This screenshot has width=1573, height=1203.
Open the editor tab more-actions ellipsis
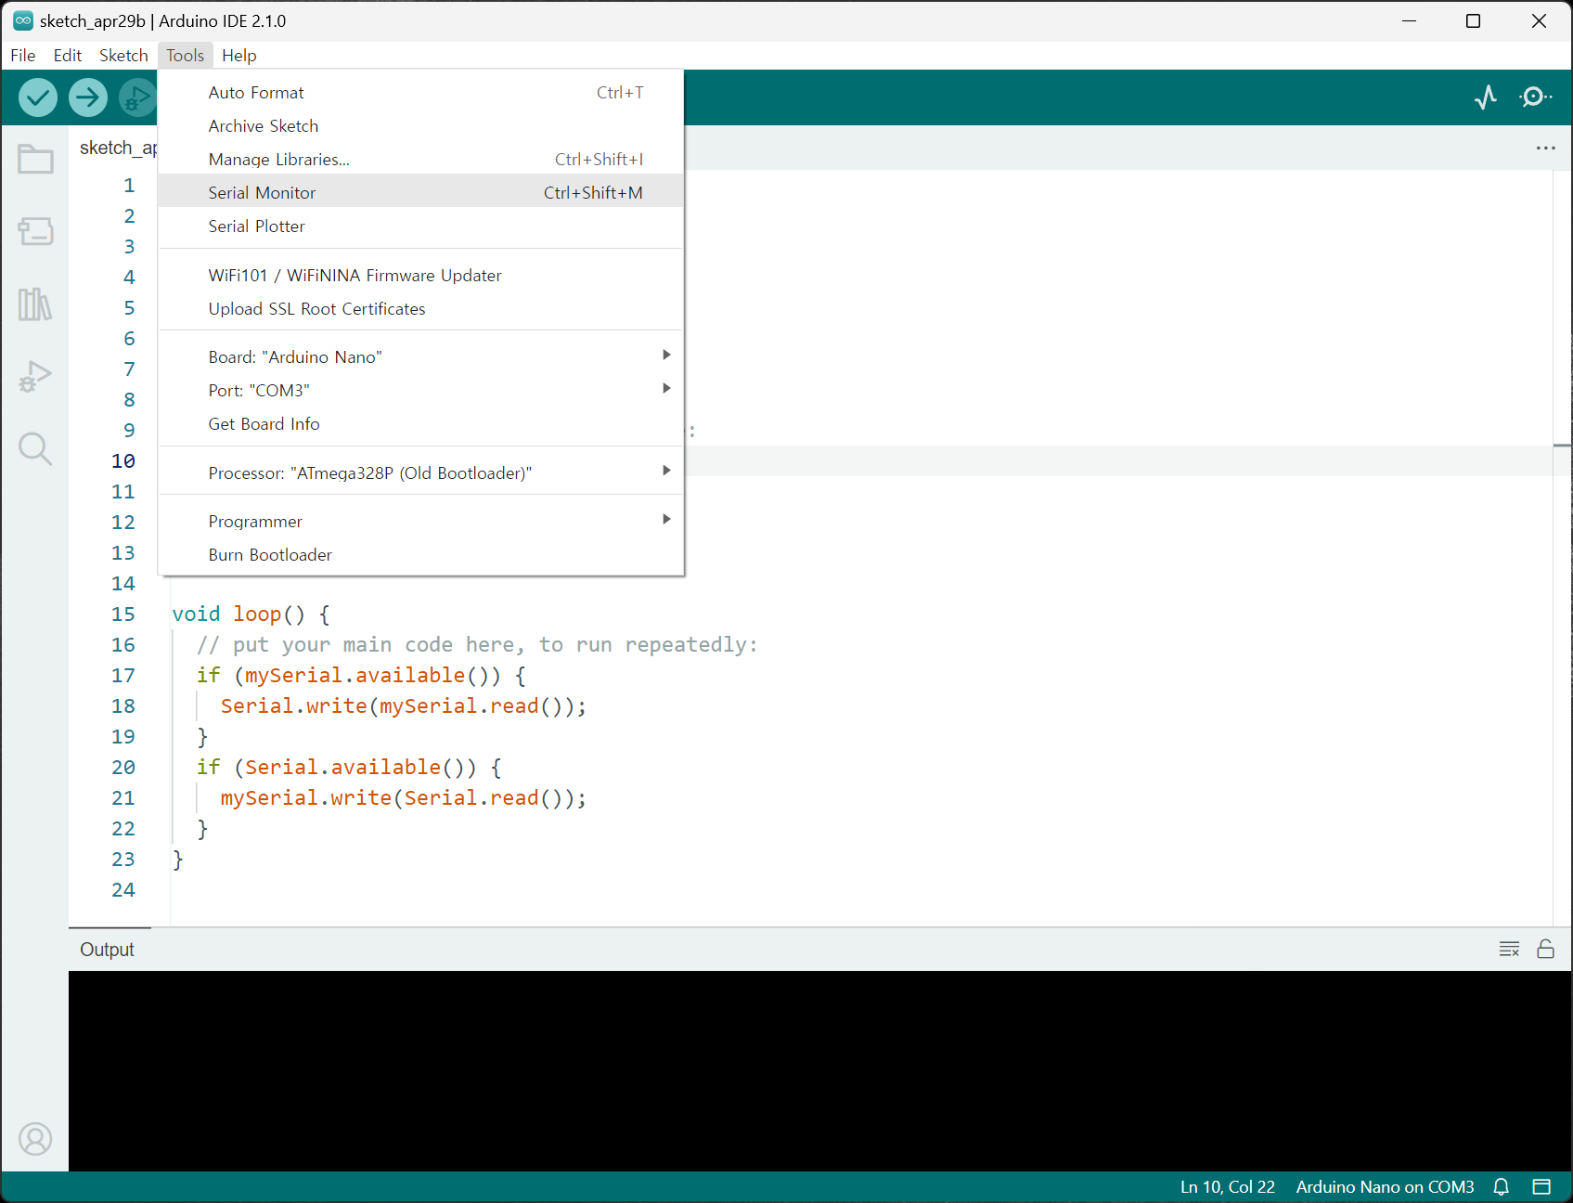coord(1545,148)
